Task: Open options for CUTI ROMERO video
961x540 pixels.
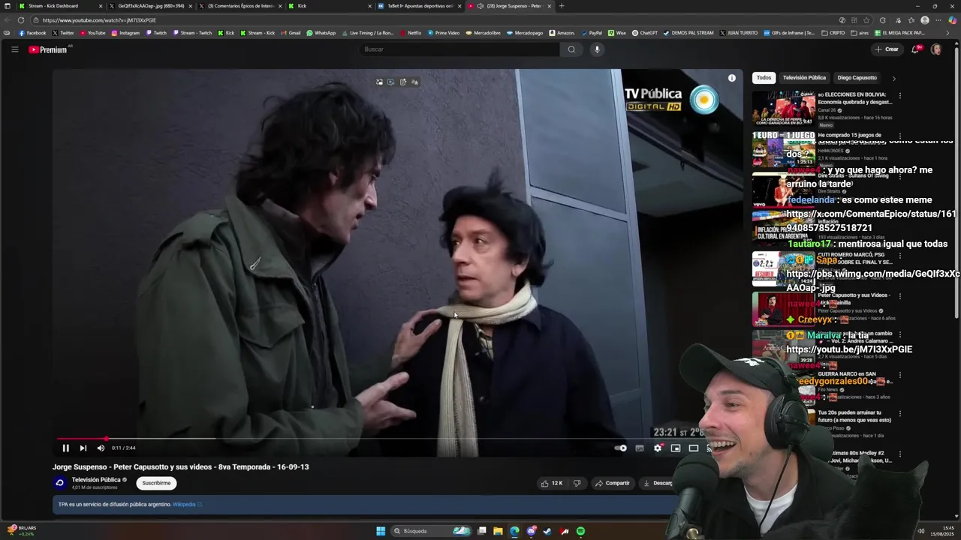Action: [899, 256]
